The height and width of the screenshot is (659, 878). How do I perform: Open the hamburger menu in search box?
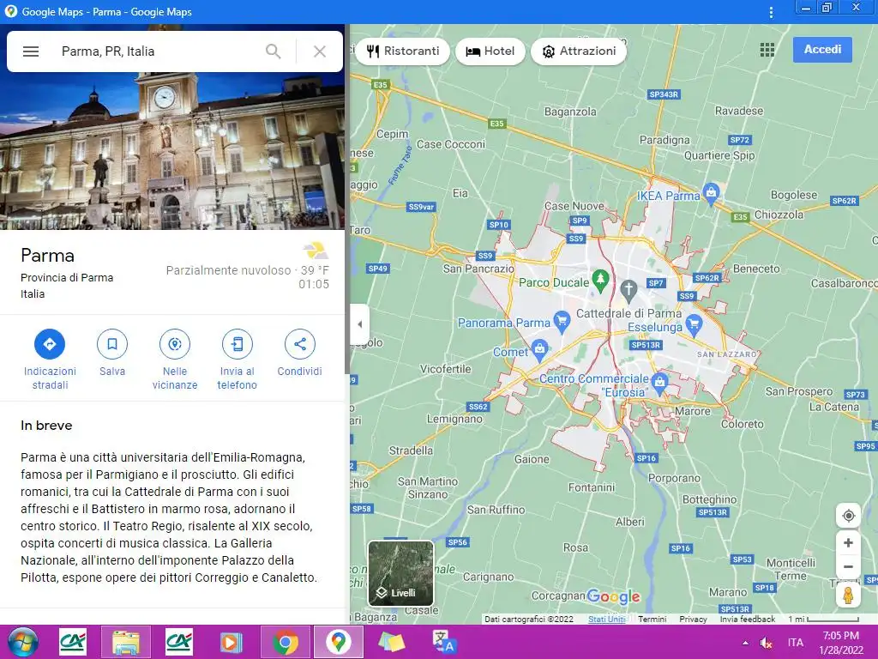pyautogui.click(x=31, y=51)
